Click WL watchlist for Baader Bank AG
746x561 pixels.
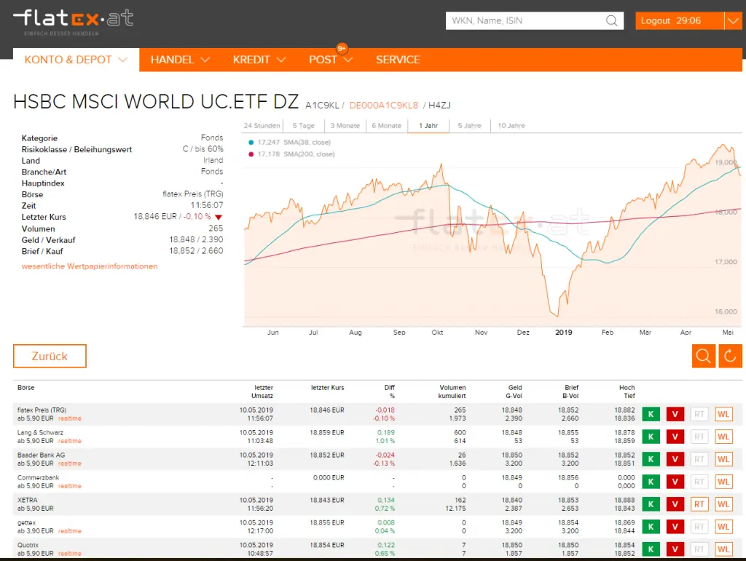[723, 459]
